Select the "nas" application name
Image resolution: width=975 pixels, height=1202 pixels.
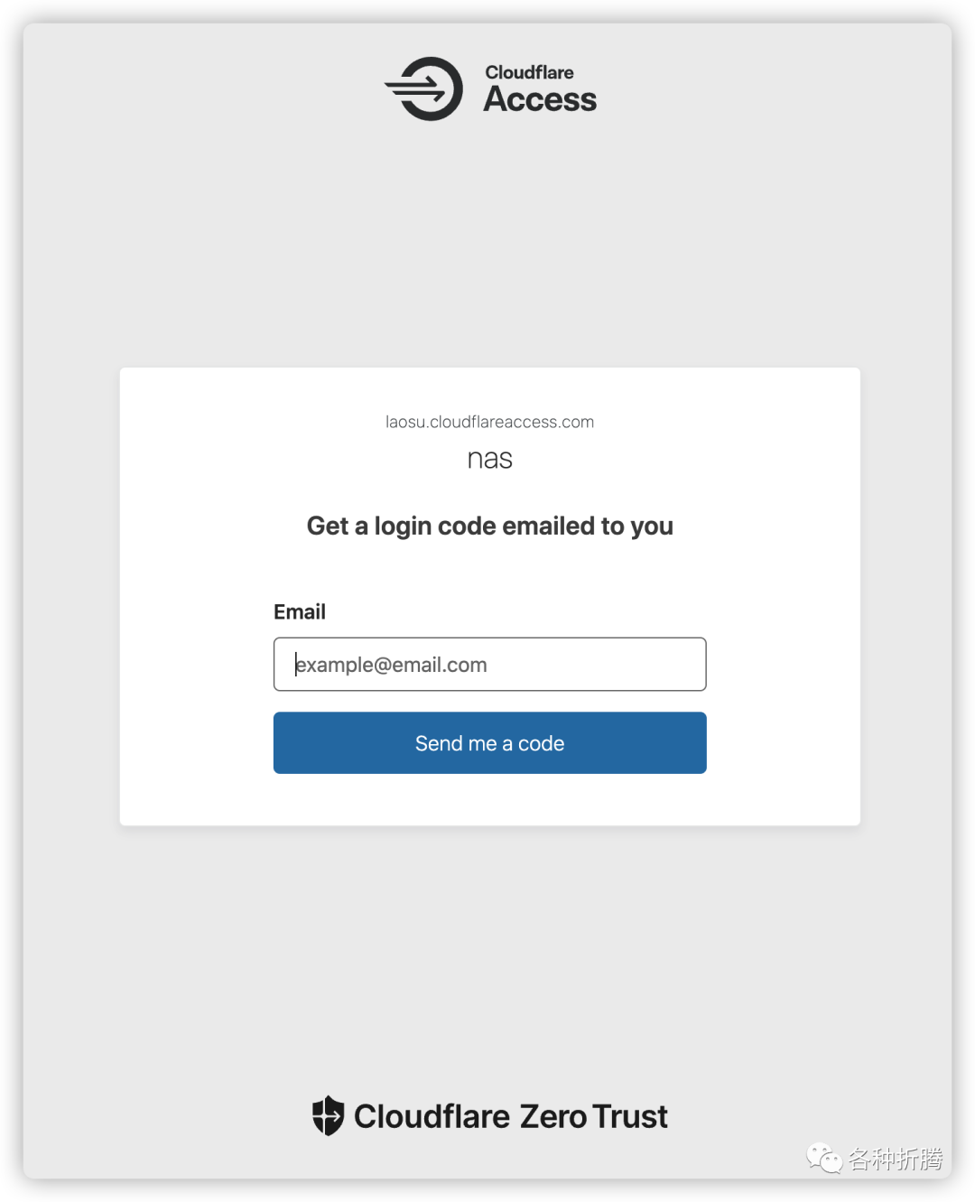[490, 460]
